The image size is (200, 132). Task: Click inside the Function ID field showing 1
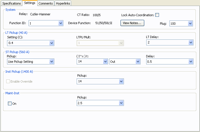(x=42, y=23)
